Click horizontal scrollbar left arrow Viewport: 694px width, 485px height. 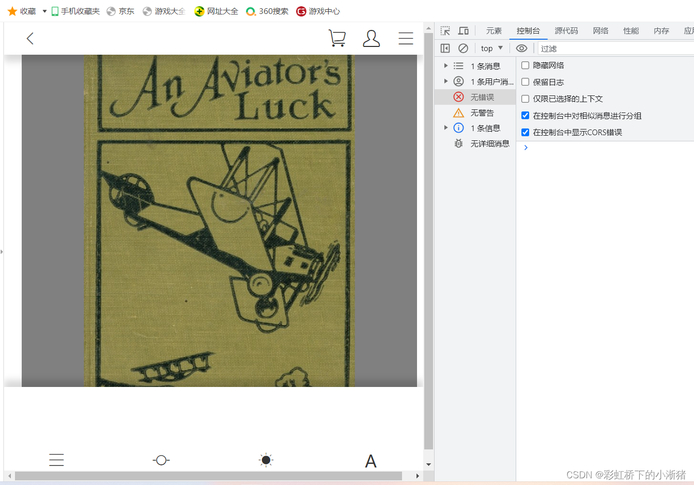9,476
